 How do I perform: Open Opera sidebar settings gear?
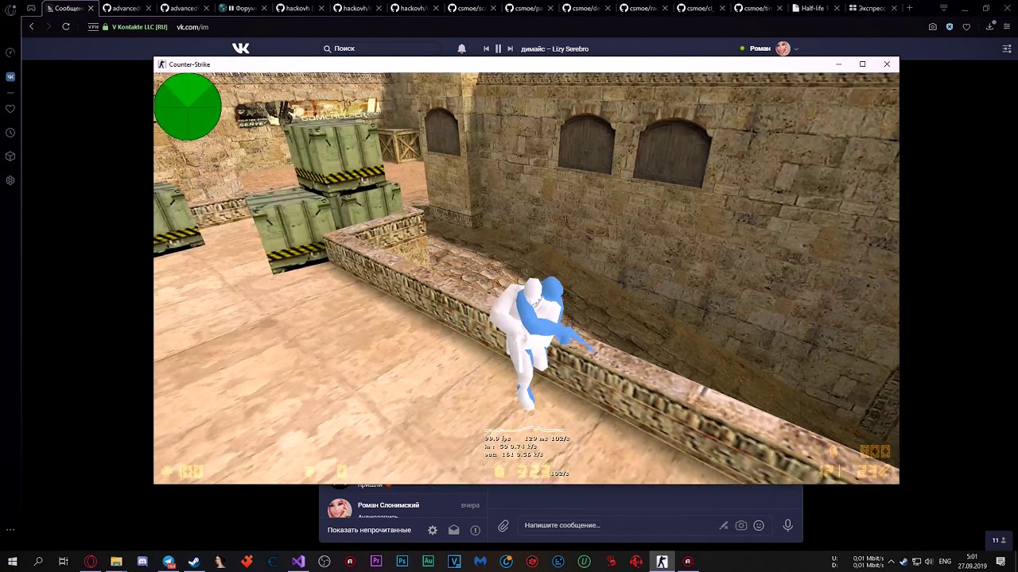[10, 180]
